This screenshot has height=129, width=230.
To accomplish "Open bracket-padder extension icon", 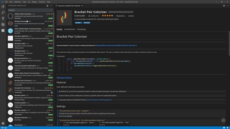I will pyautogui.click(x=10, y=105).
